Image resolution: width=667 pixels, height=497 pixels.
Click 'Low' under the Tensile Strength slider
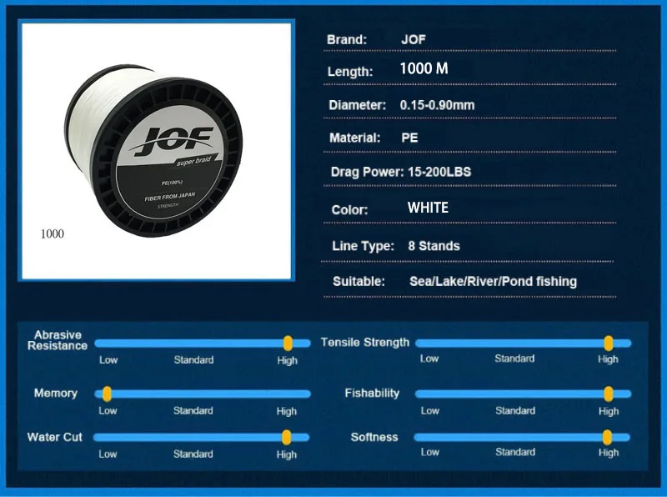(429, 359)
